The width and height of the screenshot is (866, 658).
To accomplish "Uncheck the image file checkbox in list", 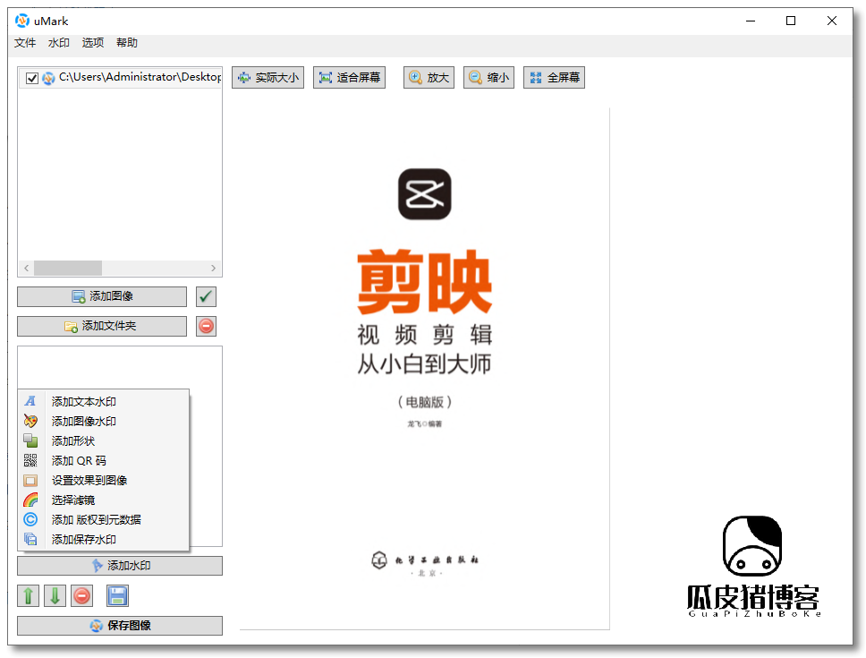I will click(x=32, y=79).
